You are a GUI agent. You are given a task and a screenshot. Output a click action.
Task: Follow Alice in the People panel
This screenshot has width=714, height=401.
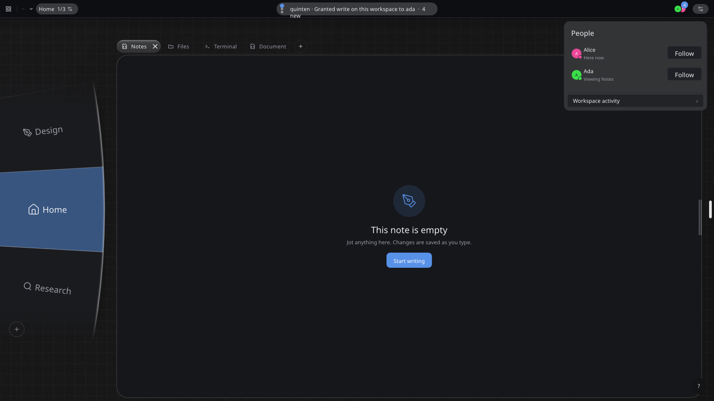[685, 53]
